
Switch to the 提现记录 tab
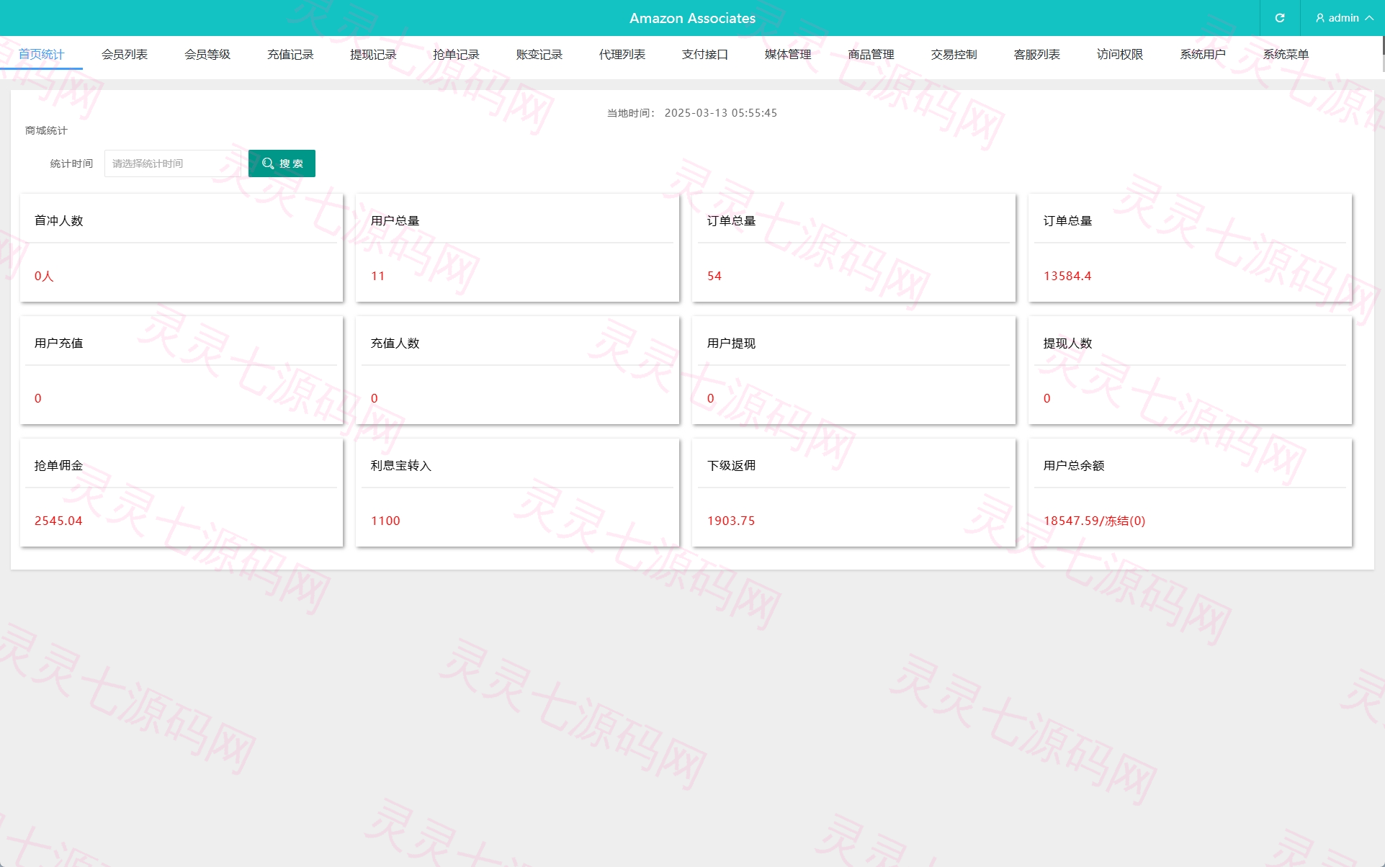(373, 54)
